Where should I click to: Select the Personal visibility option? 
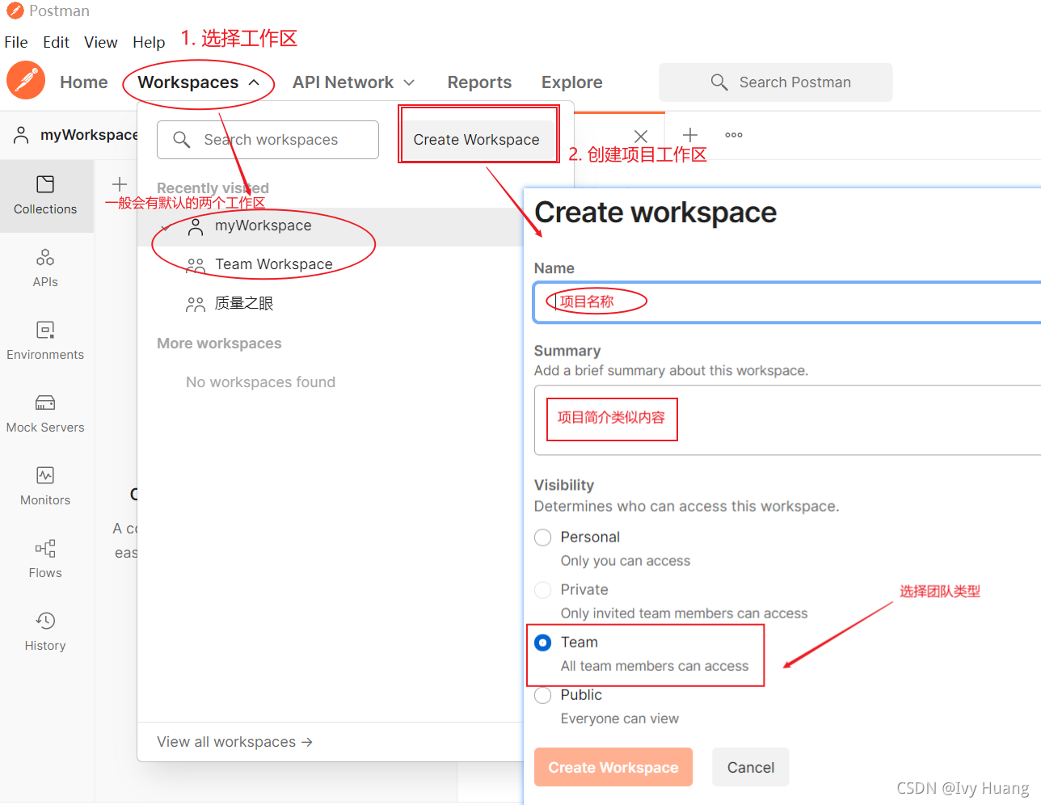[543, 537]
